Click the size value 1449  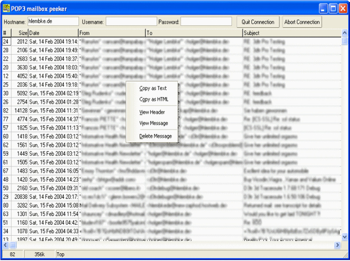22,154
